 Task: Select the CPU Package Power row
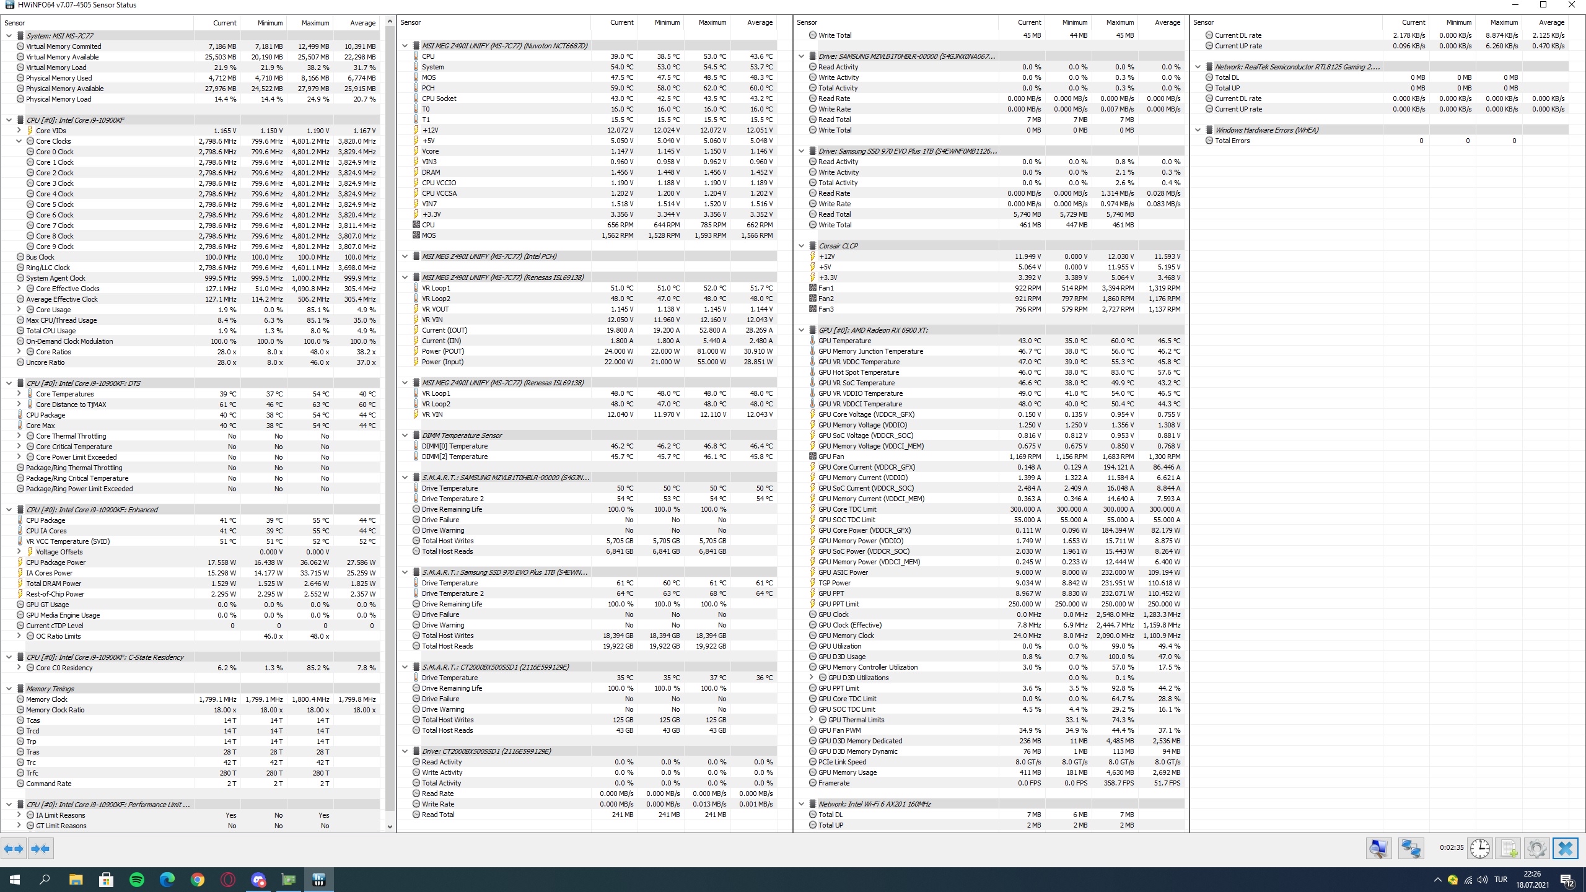coord(191,562)
